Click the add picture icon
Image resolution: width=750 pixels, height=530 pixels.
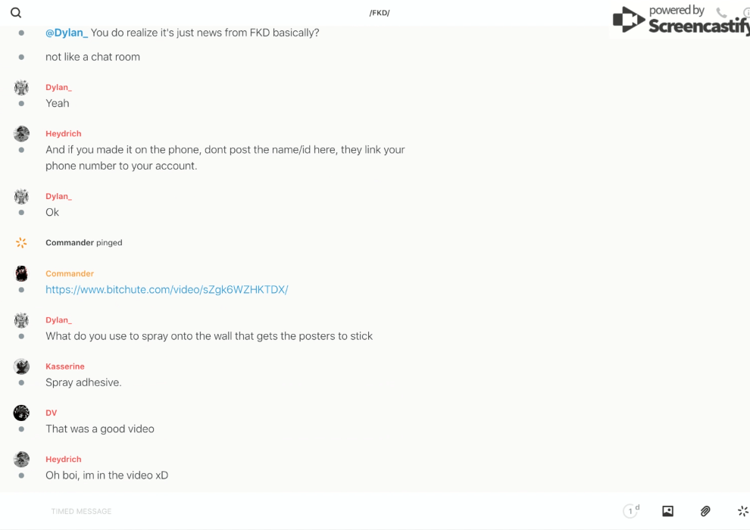pyautogui.click(x=667, y=511)
